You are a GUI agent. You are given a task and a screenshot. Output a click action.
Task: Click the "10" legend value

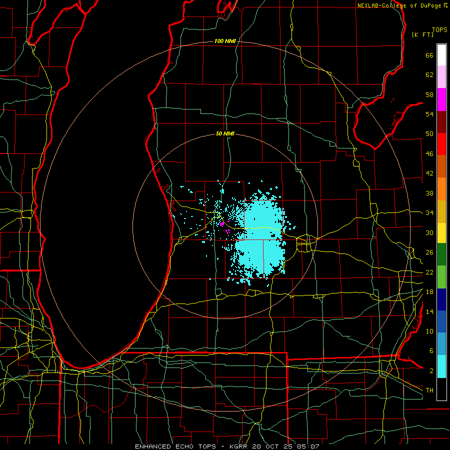[x=429, y=331]
